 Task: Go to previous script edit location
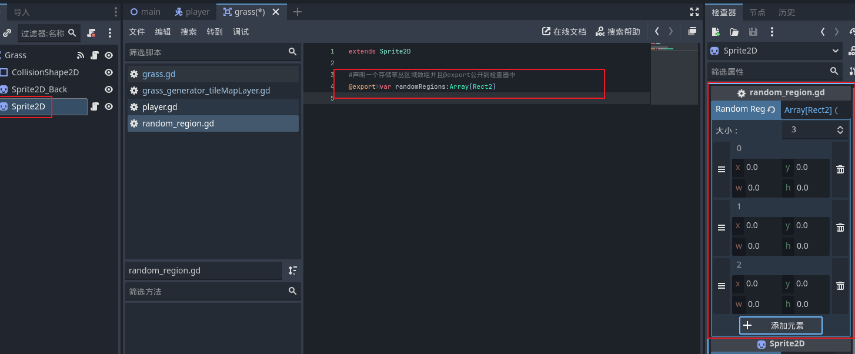tap(657, 32)
